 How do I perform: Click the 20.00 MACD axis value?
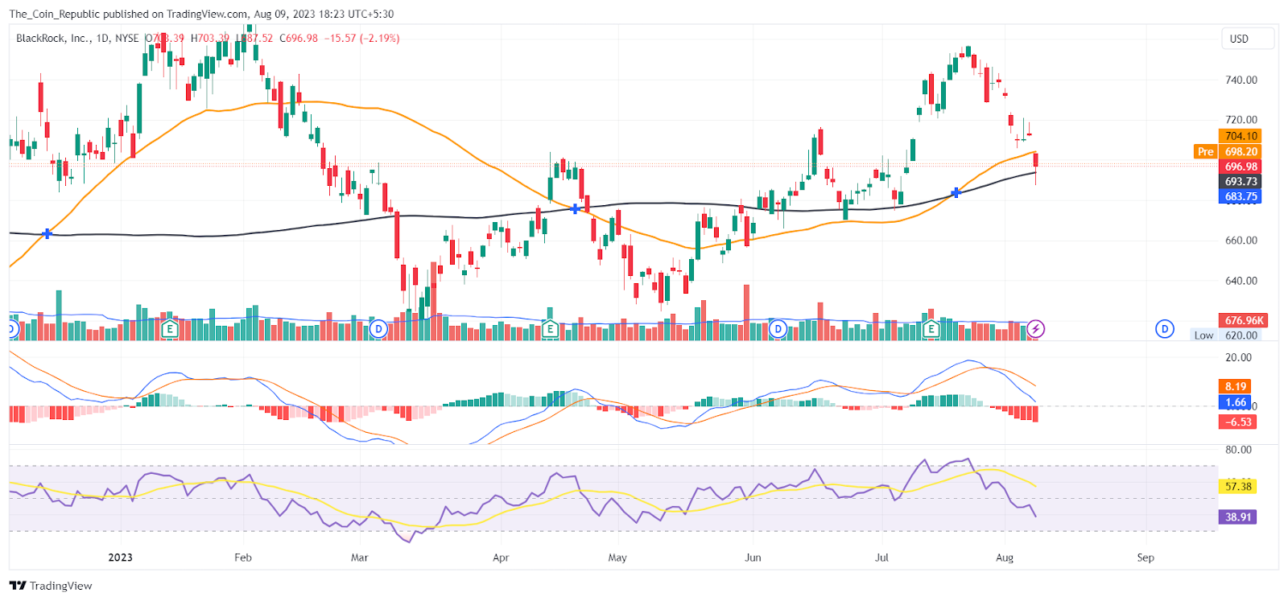pyautogui.click(x=1239, y=357)
